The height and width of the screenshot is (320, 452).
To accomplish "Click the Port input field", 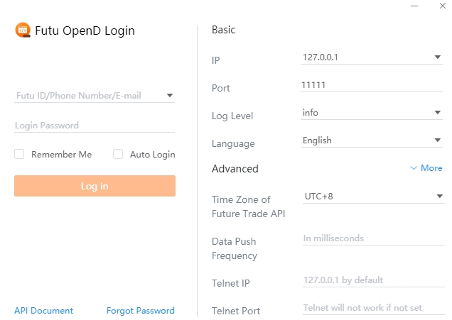I will (x=371, y=85).
